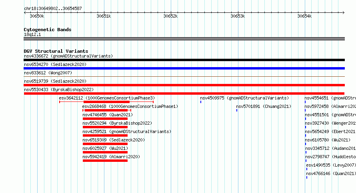Click the 30654k ruler tick label
This screenshot has height=193, width=356.
point(304,16)
